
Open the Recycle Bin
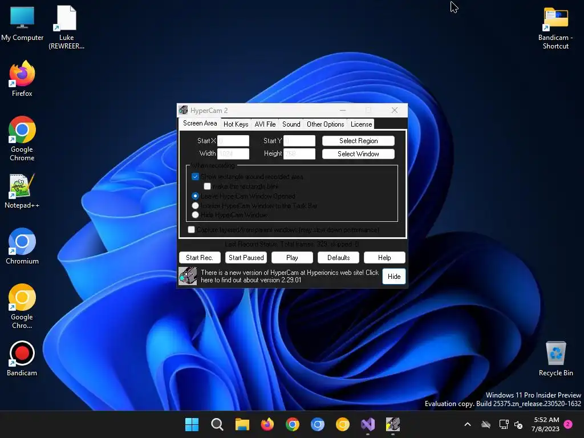tap(555, 358)
